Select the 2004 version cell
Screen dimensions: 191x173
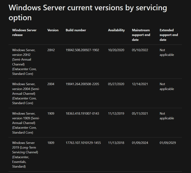[51, 84]
